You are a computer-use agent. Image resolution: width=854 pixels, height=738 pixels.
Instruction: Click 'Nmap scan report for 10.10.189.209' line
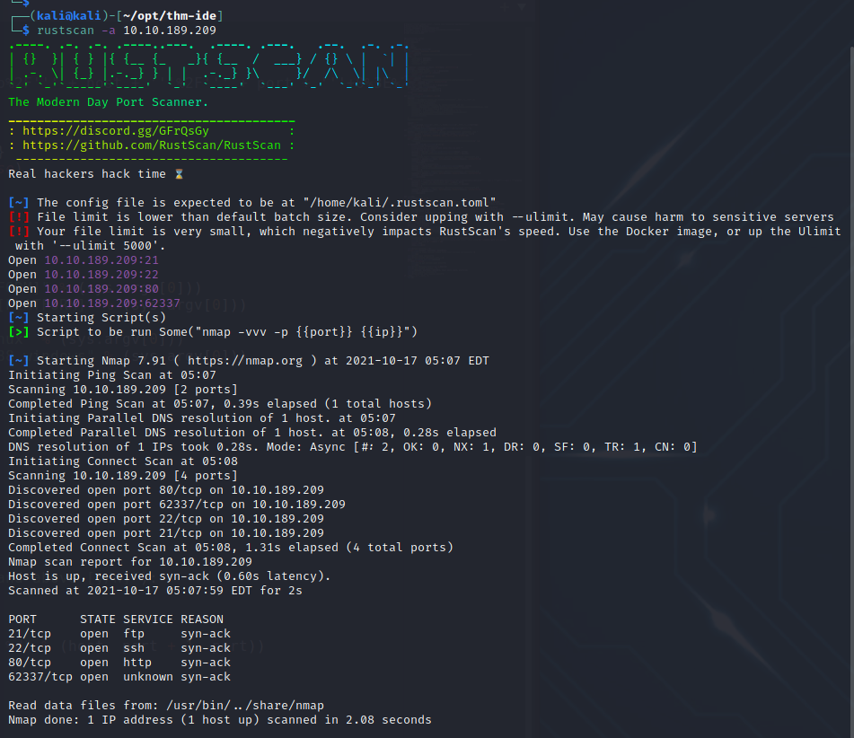click(x=130, y=561)
